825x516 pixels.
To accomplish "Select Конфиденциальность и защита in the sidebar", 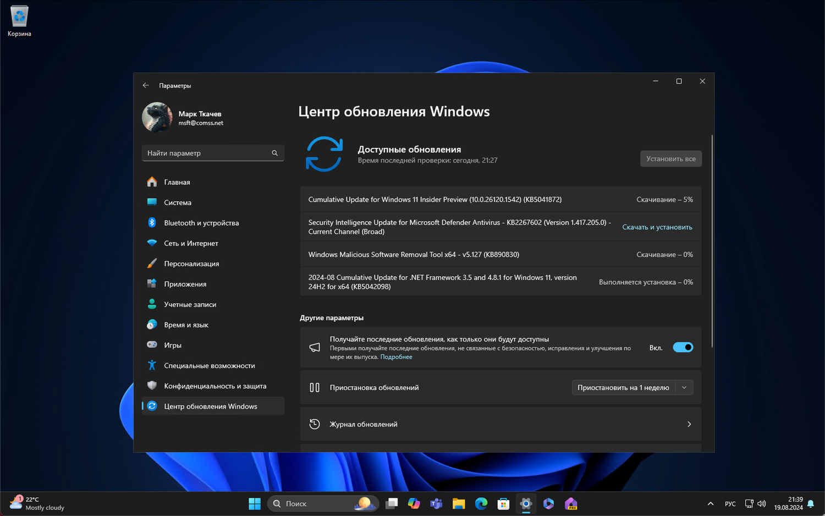I will pos(213,386).
